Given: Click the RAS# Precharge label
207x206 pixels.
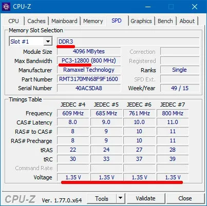Looking at the screenshot, I should pos(31,141).
